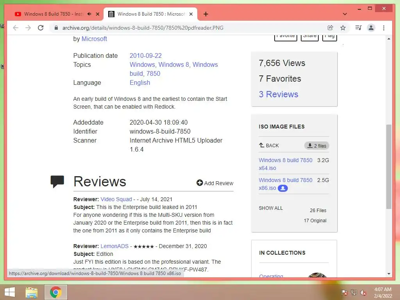The image size is (400, 300).
Task: Click the scrollbar up arrow
Action: 389,39
